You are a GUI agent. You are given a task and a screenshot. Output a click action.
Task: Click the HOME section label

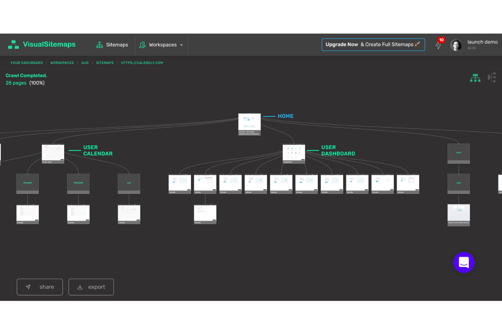coord(286,116)
